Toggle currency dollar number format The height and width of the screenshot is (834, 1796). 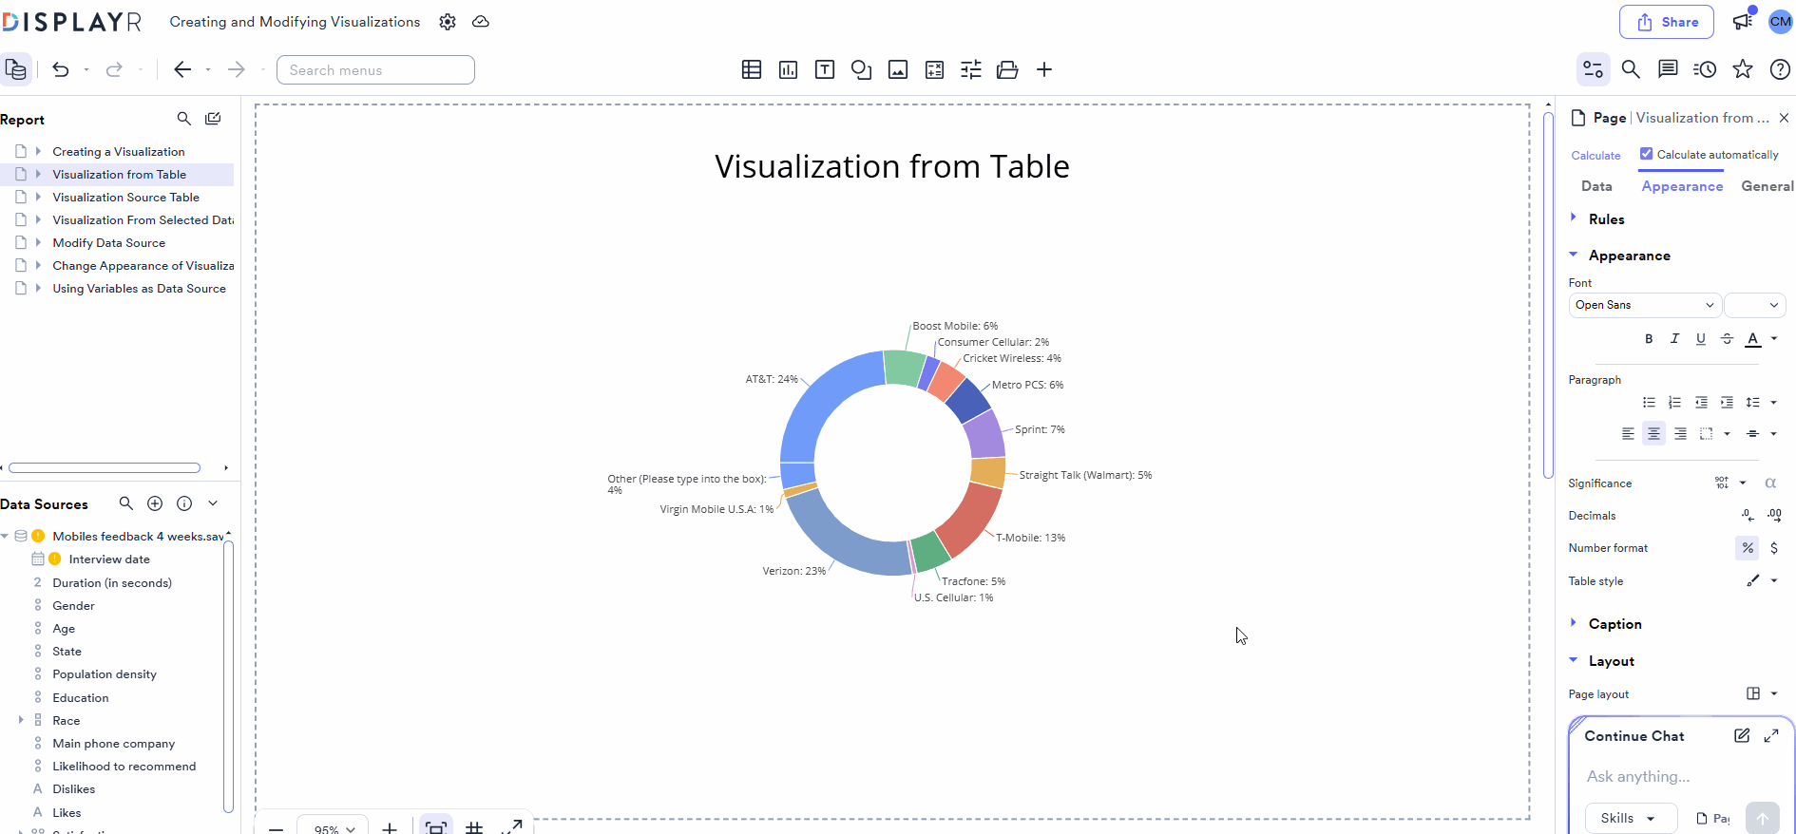(1774, 548)
